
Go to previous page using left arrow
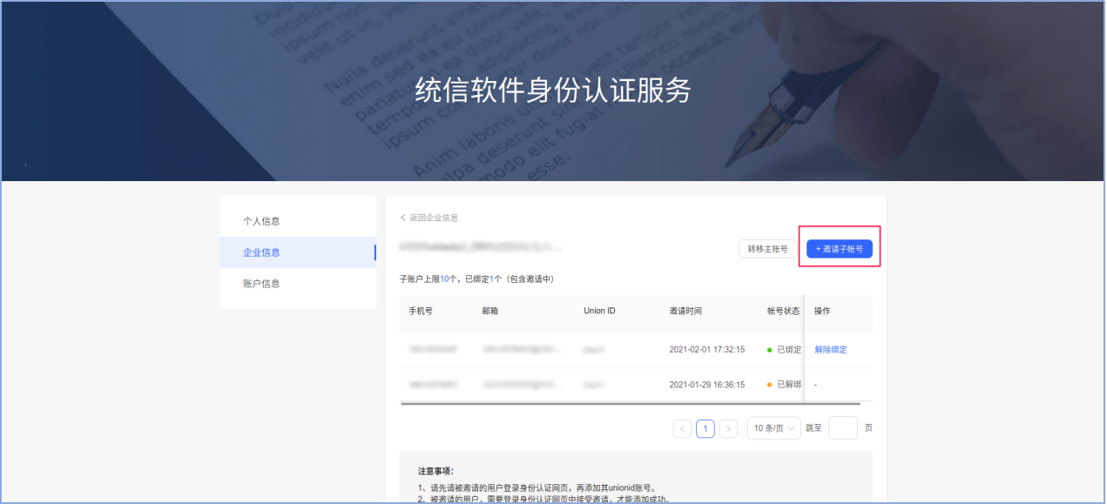682,428
